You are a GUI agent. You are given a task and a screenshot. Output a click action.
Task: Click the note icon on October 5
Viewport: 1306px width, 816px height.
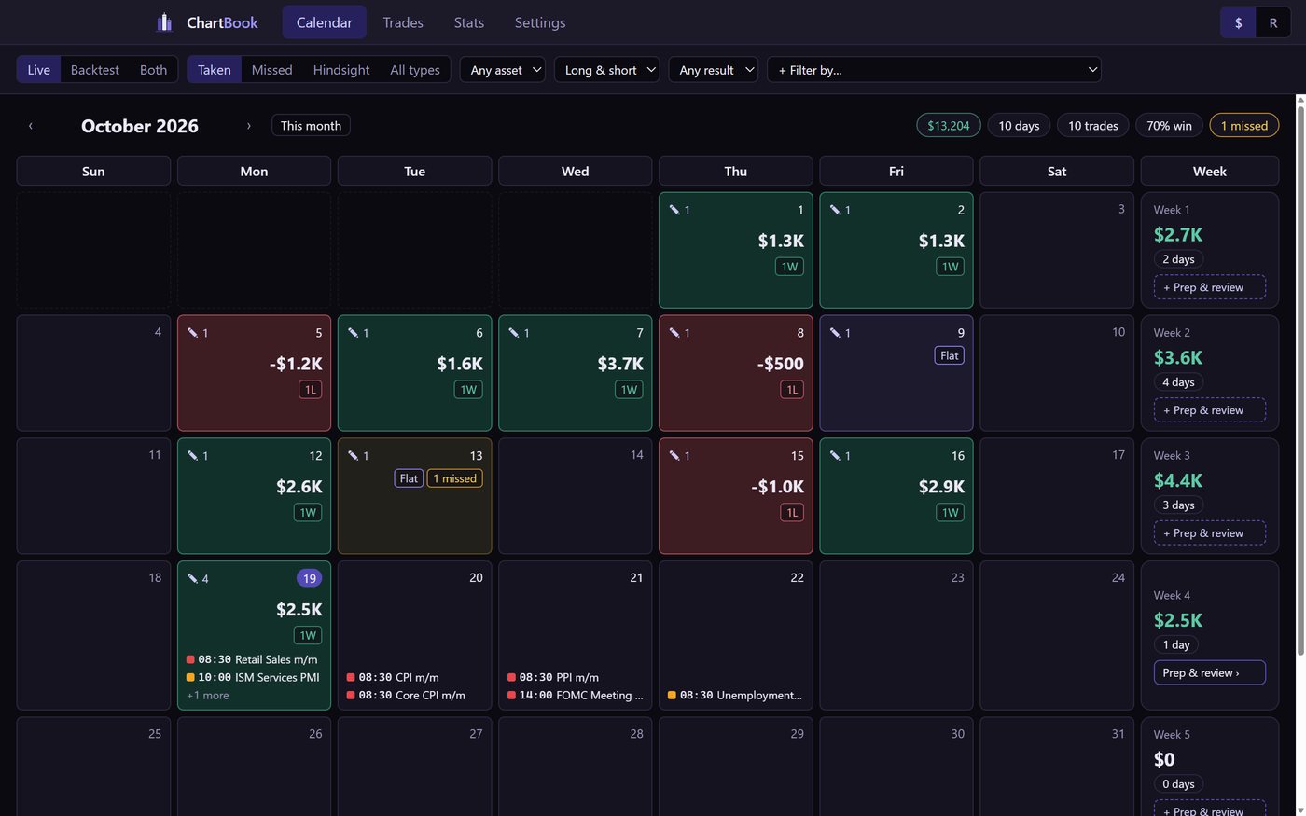coord(192,333)
